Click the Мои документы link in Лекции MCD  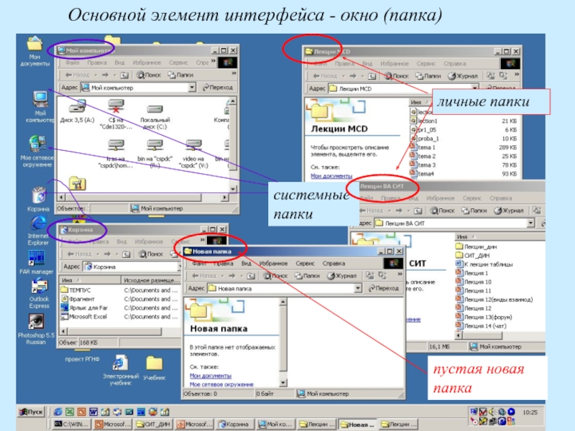[x=331, y=176]
